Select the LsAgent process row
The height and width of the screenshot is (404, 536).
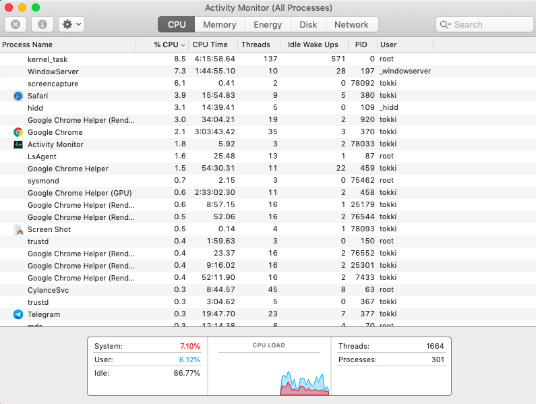click(268, 156)
